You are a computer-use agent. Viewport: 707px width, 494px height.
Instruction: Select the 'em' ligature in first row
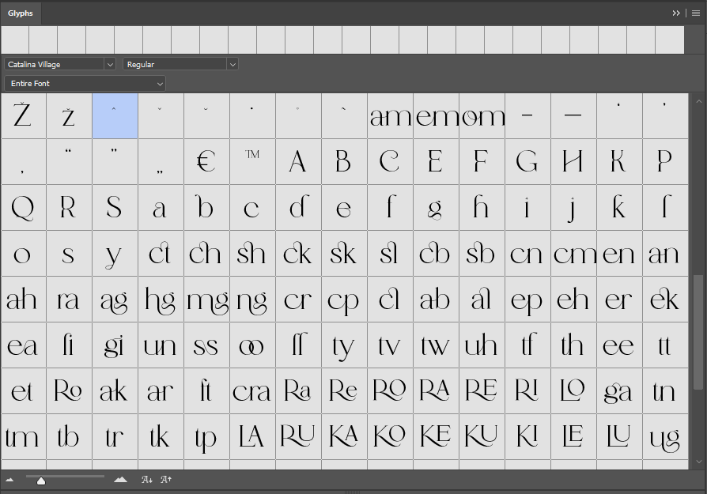436,116
